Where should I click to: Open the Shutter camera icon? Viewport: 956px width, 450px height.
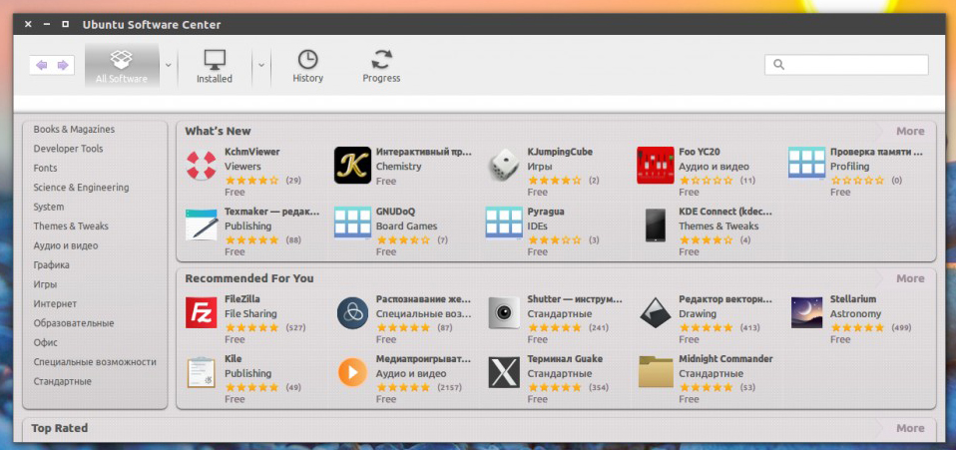click(x=504, y=313)
